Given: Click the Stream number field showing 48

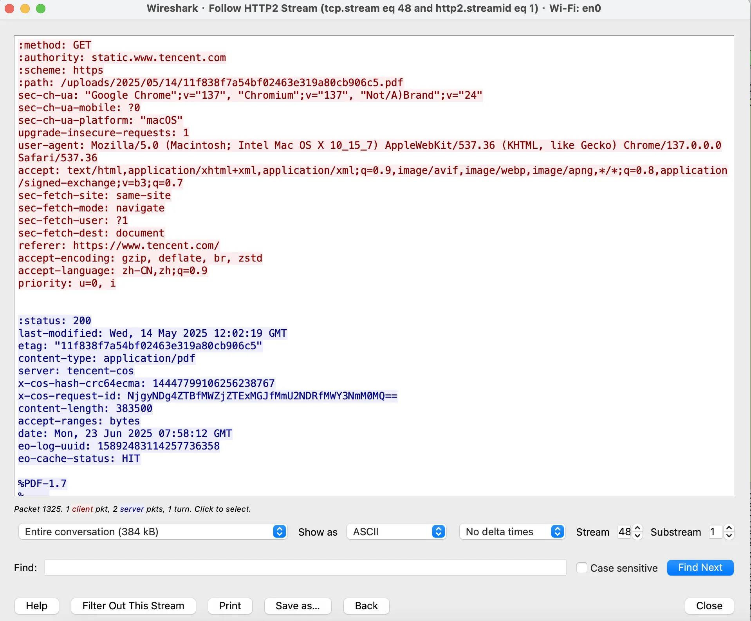Looking at the screenshot, I should 625,532.
